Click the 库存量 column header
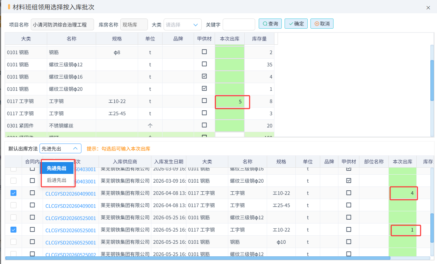 (259, 39)
